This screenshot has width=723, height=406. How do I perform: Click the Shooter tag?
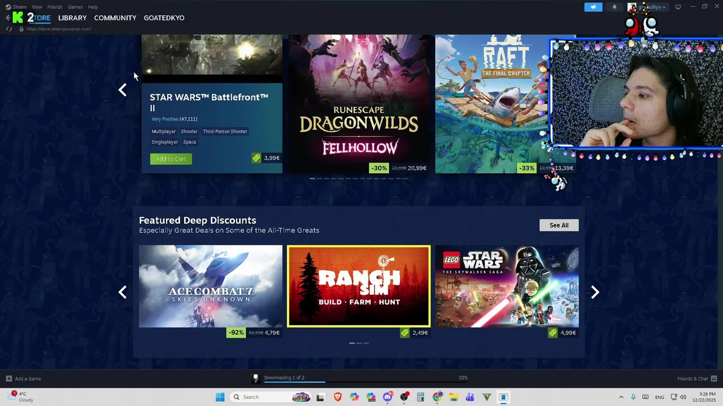[189, 131]
